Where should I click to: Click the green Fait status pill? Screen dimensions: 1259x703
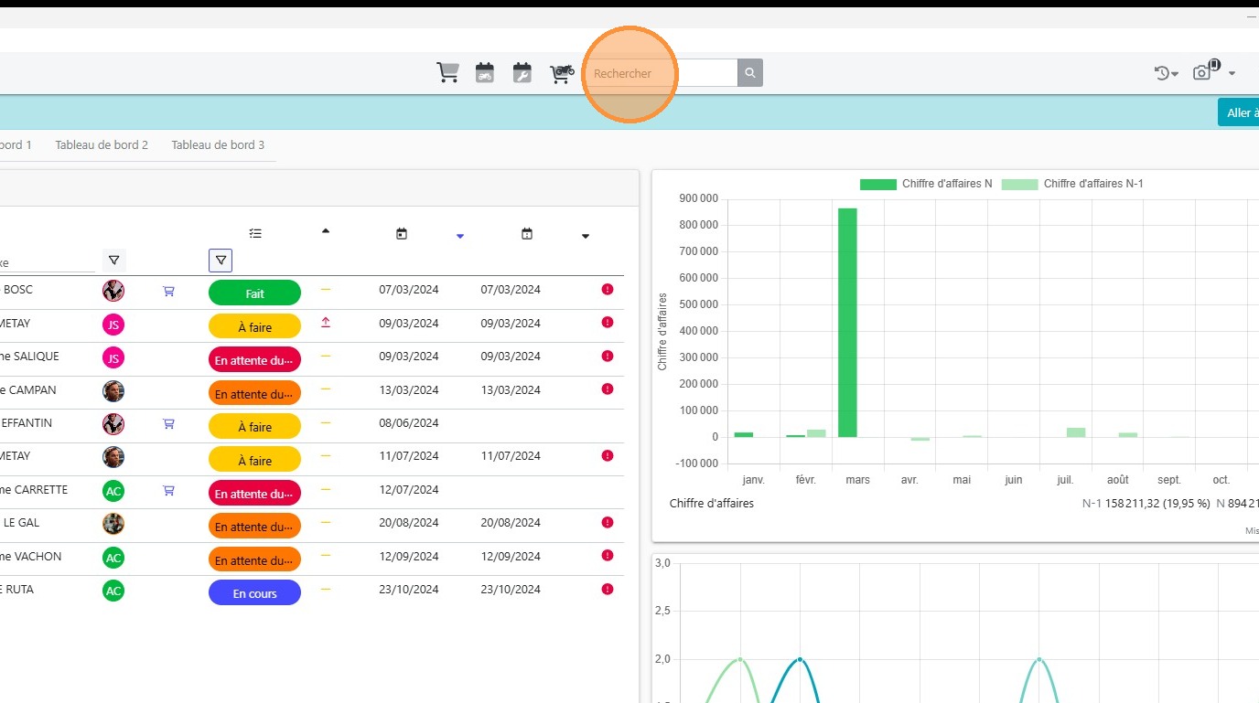[254, 293]
